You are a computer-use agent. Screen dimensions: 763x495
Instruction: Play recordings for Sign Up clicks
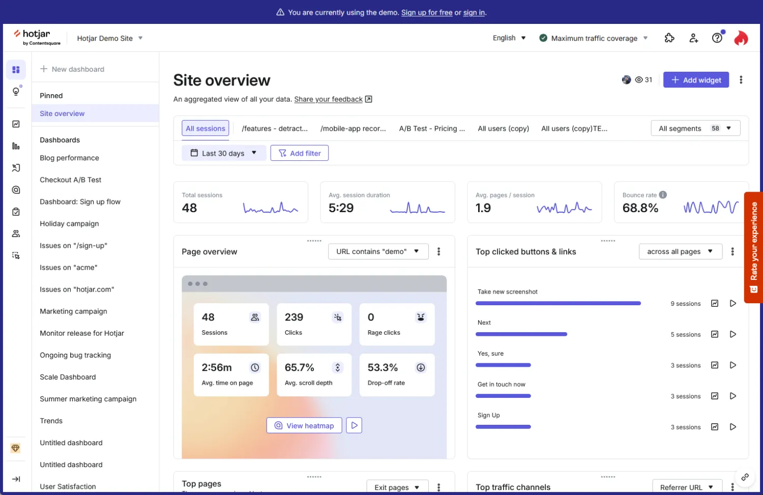(x=733, y=427)
